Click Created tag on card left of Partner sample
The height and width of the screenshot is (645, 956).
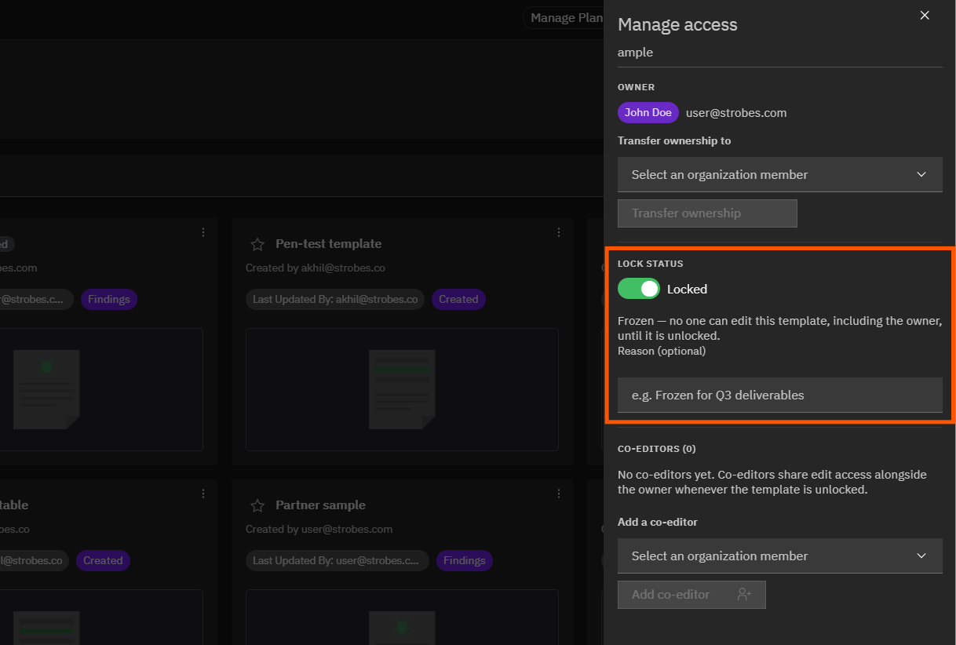103,560
